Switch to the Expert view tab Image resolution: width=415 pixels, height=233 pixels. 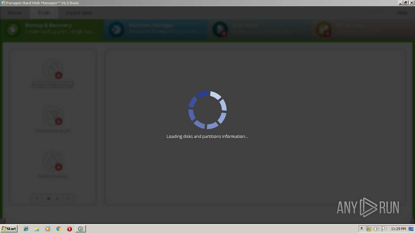click(79, 13)
